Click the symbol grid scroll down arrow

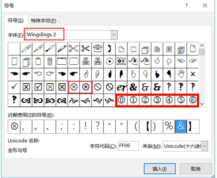[x=202, y=104]
